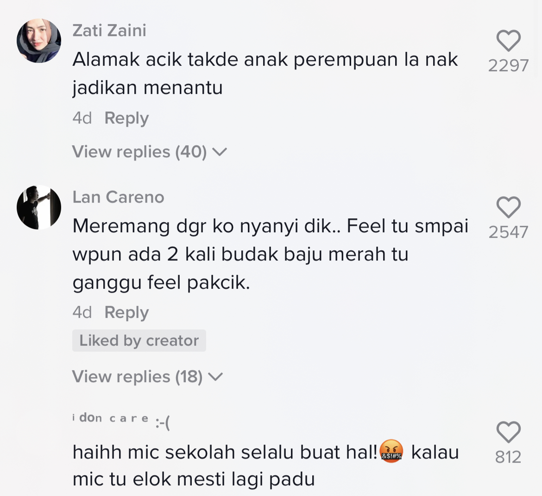
Task: Open 'i don care :-(' username
Action: pyautogui.click(x=121, y=419)
